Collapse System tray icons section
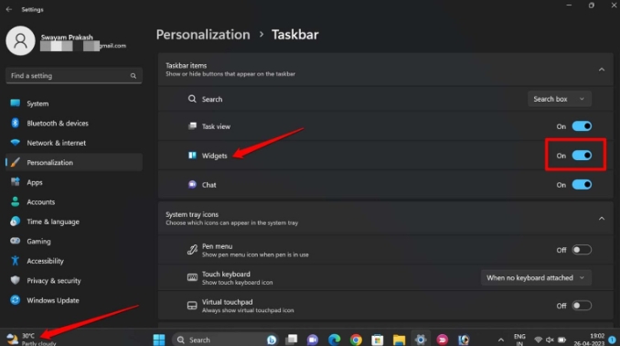620x346 pixels. click(602, 219)
